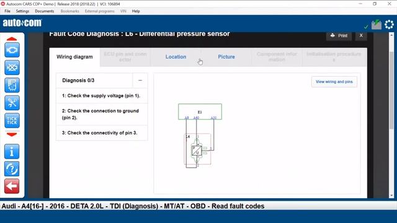The height and width of the screenshot is (223, 397).
Task: Click the green VCI connection icon
Action: (x=377, y=25)
